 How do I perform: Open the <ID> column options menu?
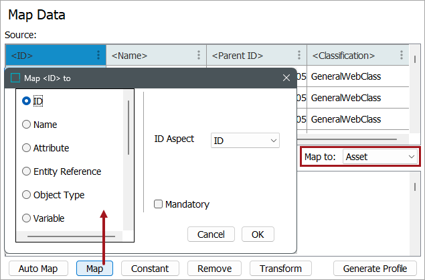coord(98,55)
